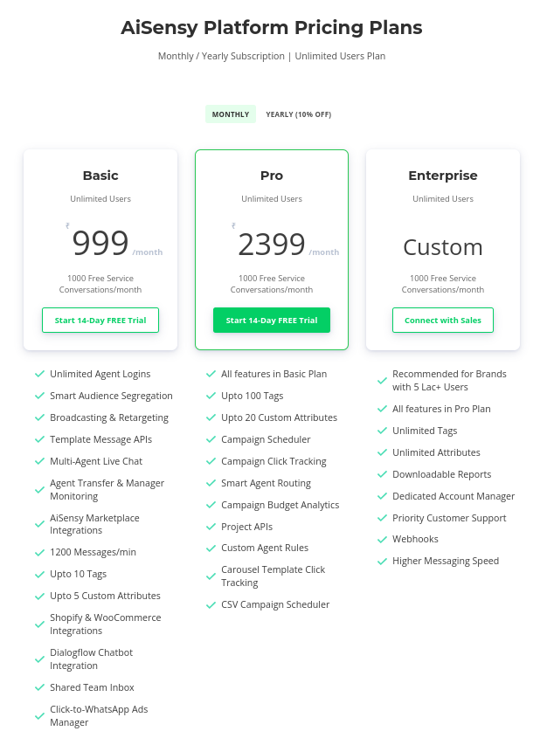Click checkmark beside Dialogflow Chatbot Integration
547x745 pixels.
coord(39,659)
